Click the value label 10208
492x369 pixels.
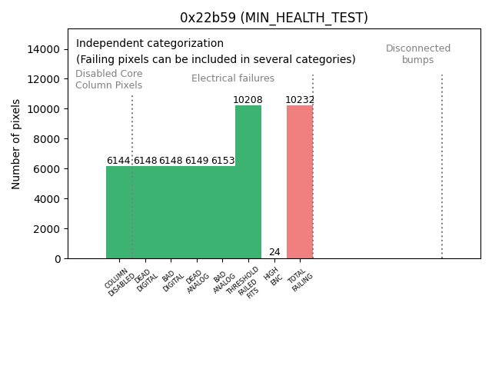pos(248,100)
